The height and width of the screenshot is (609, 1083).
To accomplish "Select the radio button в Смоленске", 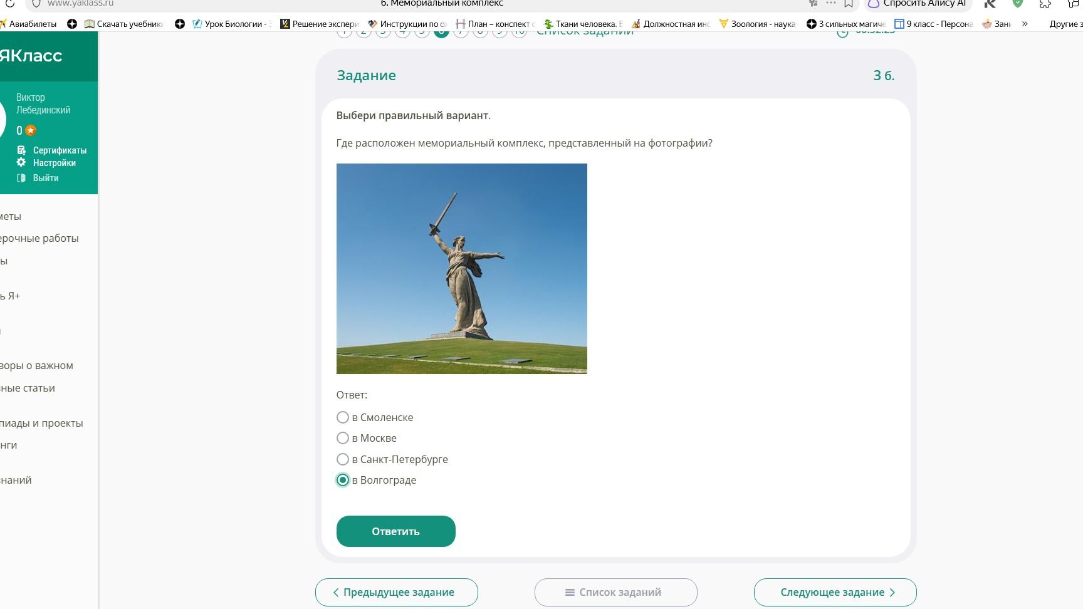I will 343,417.
